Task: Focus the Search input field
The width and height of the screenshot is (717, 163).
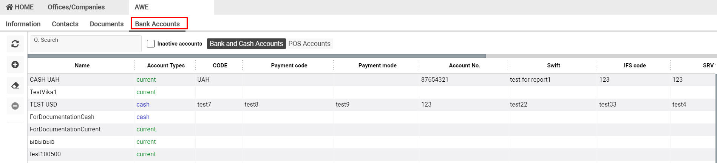Action: 86,44
